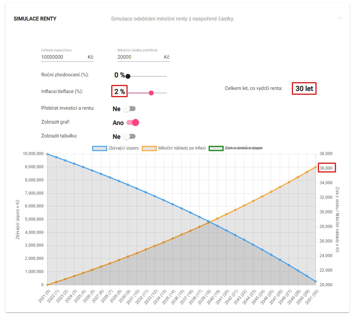Hide Zbývající úspory via blue legend box
Viewport: 355px width, 315px height.
pos(100,148)
